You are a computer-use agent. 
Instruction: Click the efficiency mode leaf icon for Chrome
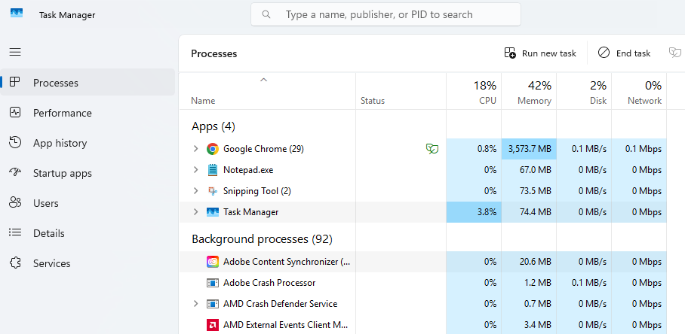point(432,149)
